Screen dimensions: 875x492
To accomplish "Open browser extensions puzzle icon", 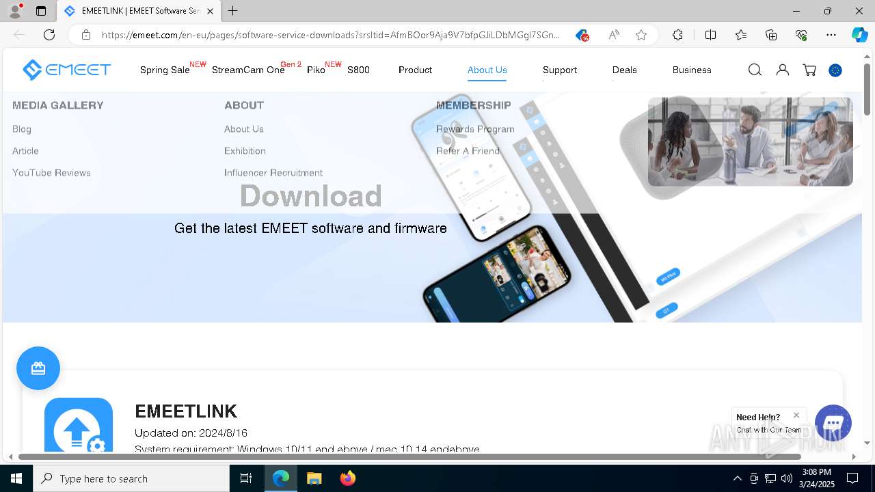I will point(677,35).
